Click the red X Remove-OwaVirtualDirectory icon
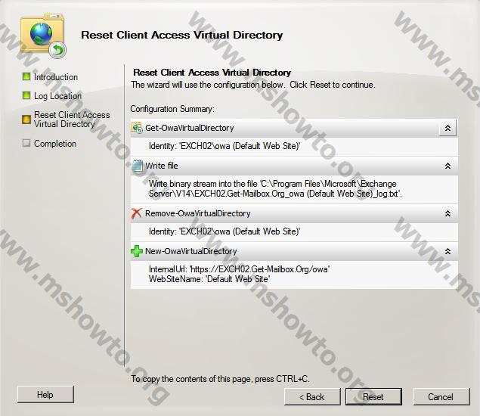This screenshot has height=416, width=480. tap(136, 213)
